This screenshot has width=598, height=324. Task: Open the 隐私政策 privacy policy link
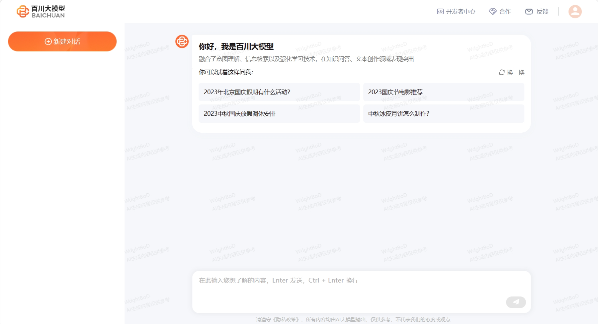point(286,320)
